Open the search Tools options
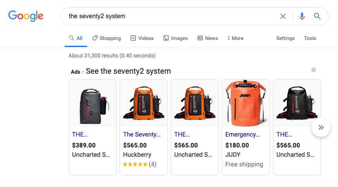 click(x=310, y=38)
